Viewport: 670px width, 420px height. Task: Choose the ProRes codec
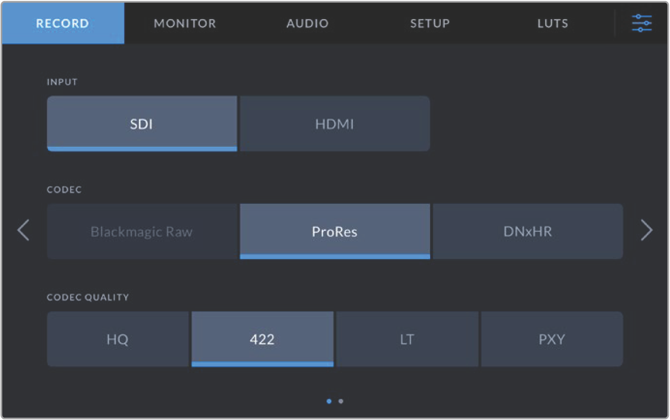[x=335, y=231]
